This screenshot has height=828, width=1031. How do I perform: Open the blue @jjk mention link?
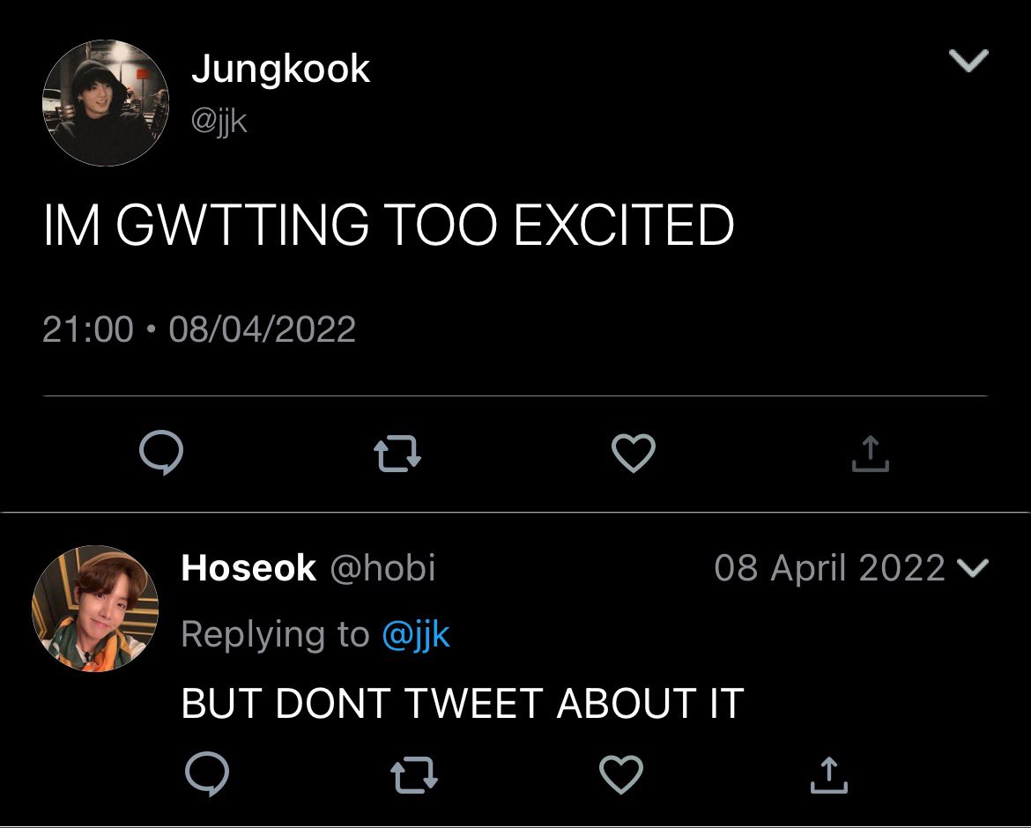pyautogui.click(x=416, y=635)
